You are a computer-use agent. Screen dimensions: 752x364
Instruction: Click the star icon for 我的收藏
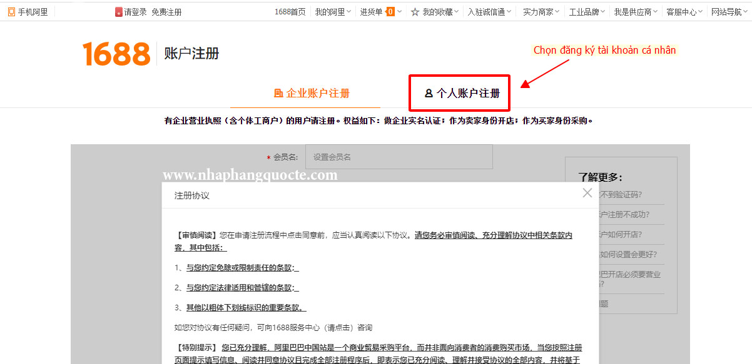click(415, 11)
